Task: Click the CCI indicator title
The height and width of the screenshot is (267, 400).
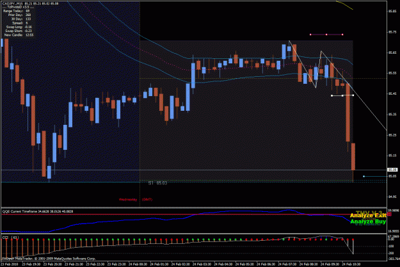Action: point(10,238)
